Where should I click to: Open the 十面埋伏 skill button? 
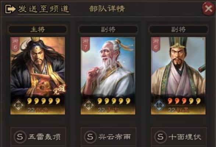point(179,137)
